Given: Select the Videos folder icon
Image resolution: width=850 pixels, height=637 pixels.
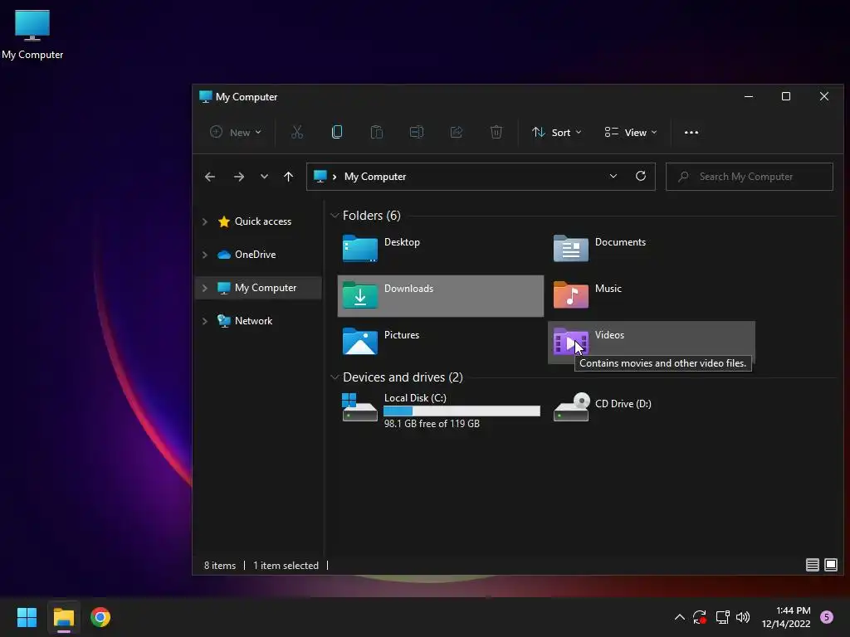Looking at the screenshot, I should pyautogui.click(x=571, y=342).
